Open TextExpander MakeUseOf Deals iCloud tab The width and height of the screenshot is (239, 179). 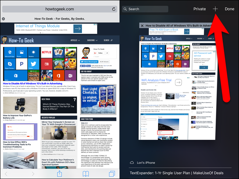coord(176,173)
